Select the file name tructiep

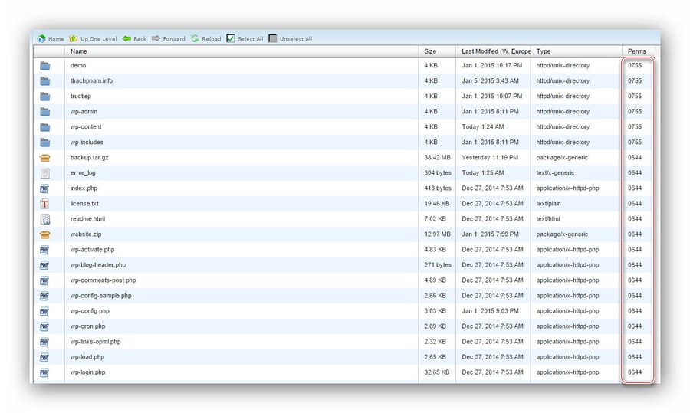[x=80, y=97]
